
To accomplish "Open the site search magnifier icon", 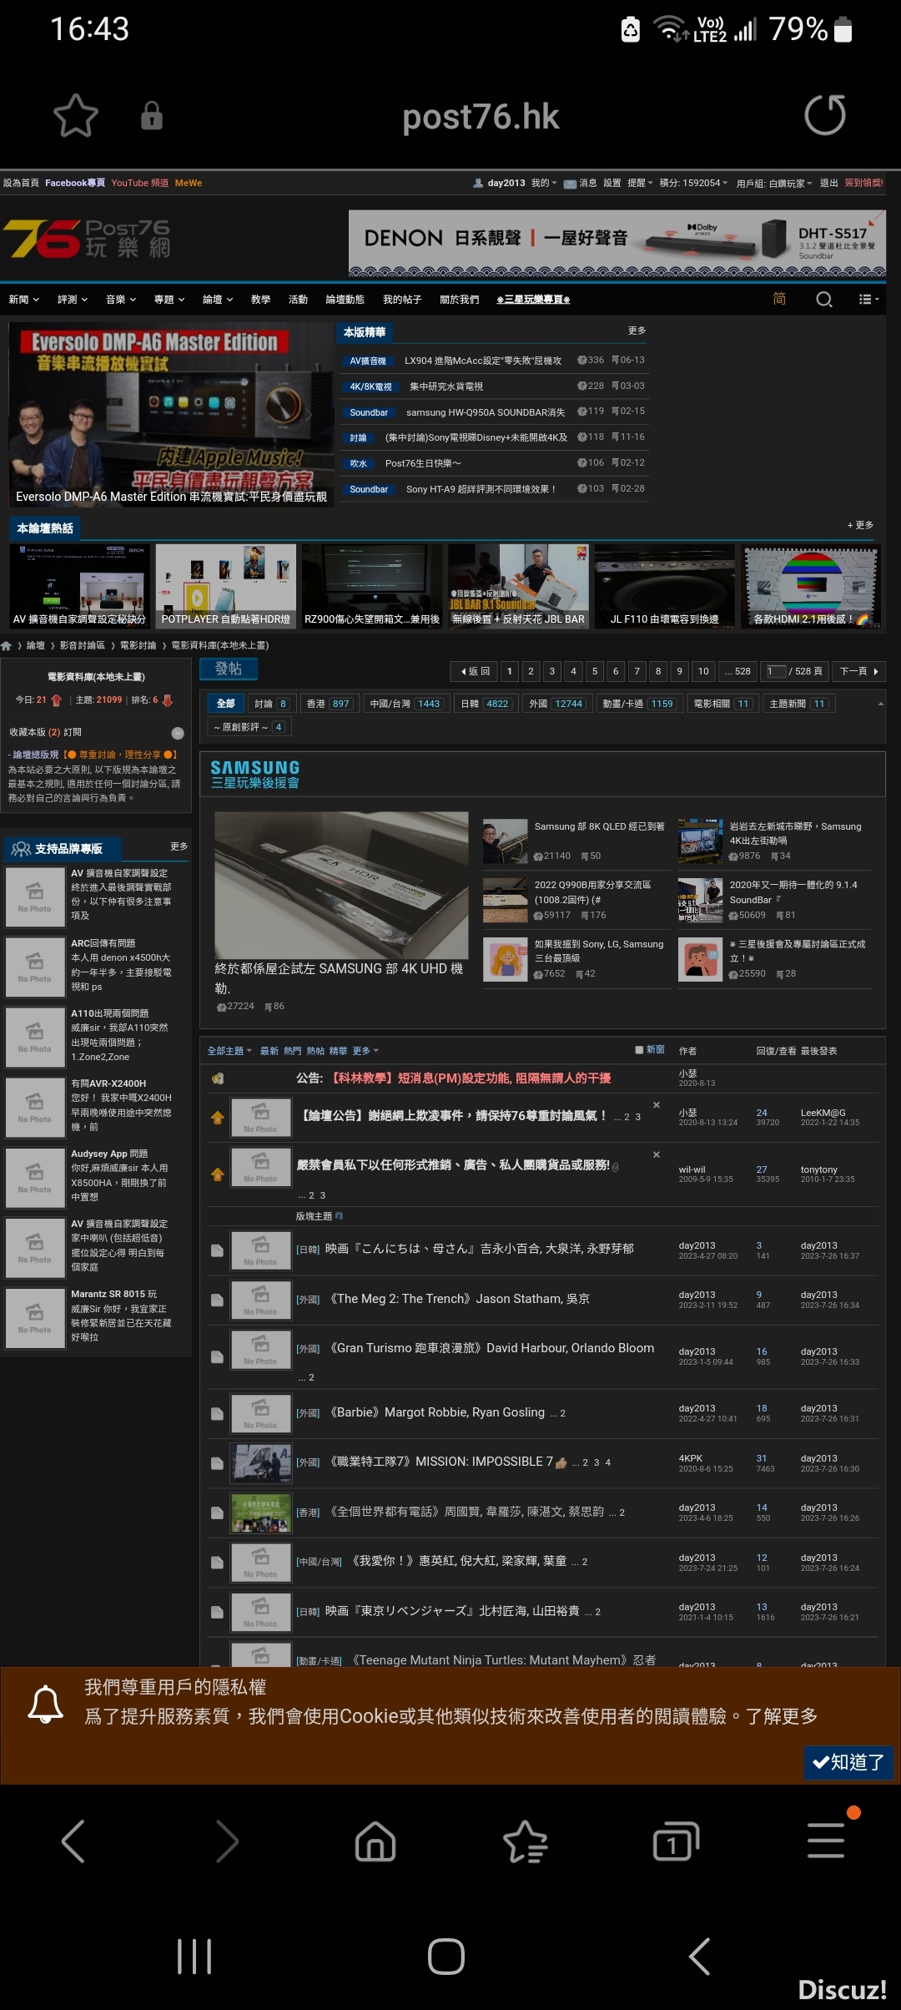I will pyautogui.click(x=824, y=300).
